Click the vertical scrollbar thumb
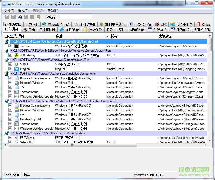 pos(210,44)
